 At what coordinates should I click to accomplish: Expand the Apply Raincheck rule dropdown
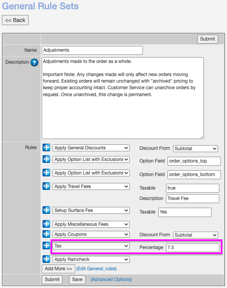click(91, 259)
